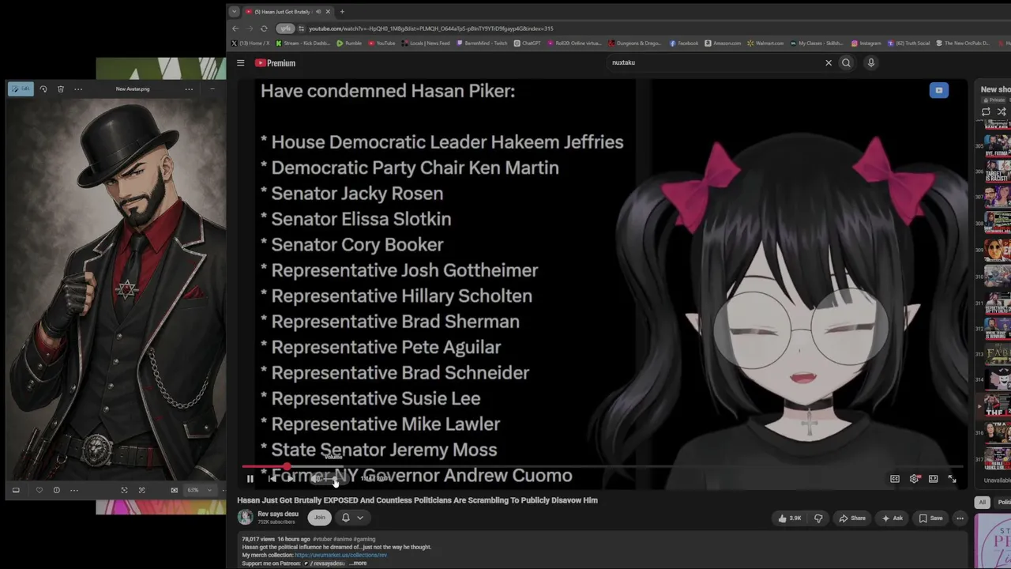The height and width of the screenshot is (569, 1011).
Task: Open the Amazon.com bookmark
Action: coord(723,43)
